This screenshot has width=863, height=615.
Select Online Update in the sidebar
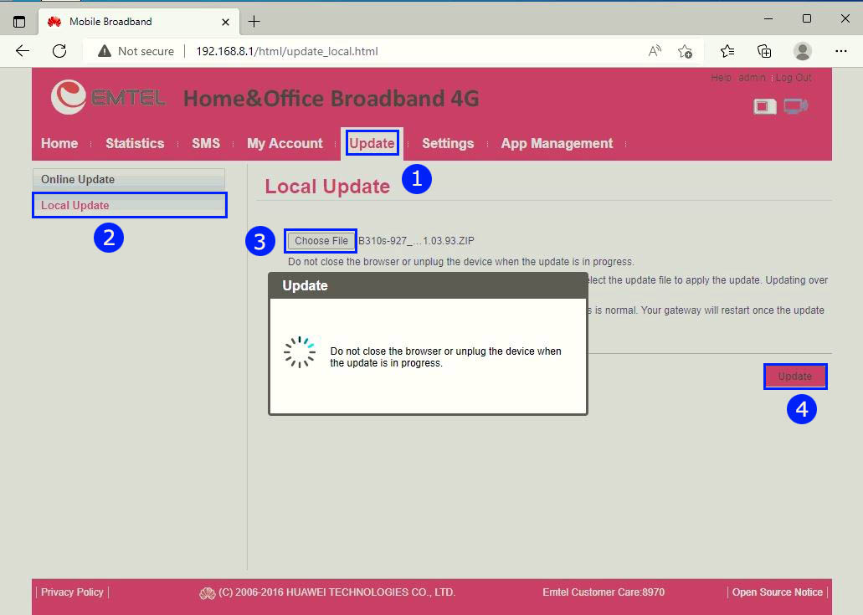pos(129,179)
